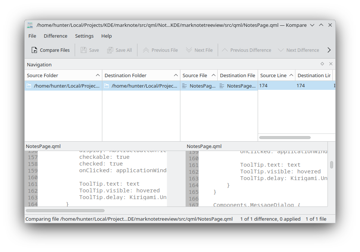The image size is (360, 252).
Task: Click the Compare Files toolbar icon
Action: [34, 50]
